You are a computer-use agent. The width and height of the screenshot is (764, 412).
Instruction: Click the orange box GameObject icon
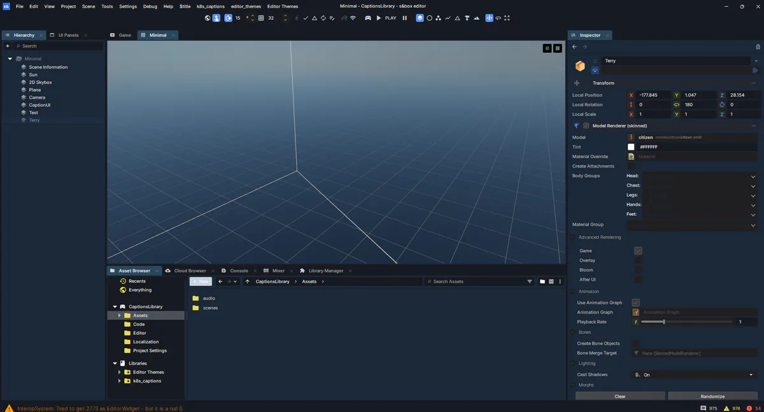[x=580, y=66]
